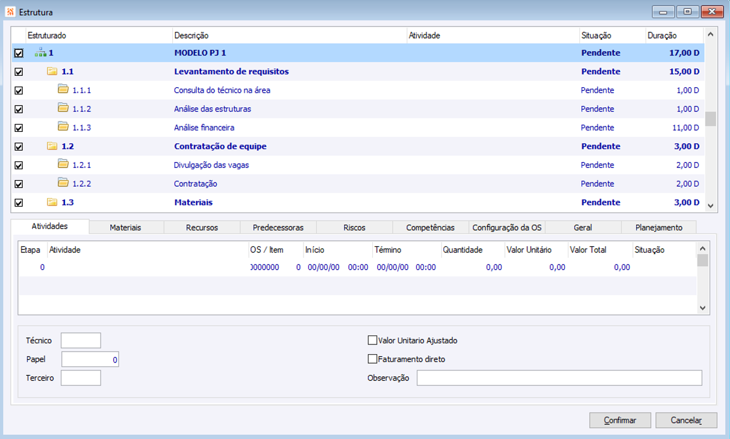
Task: Click the '17,00 D' duration cell
Action: pos(684,53)
